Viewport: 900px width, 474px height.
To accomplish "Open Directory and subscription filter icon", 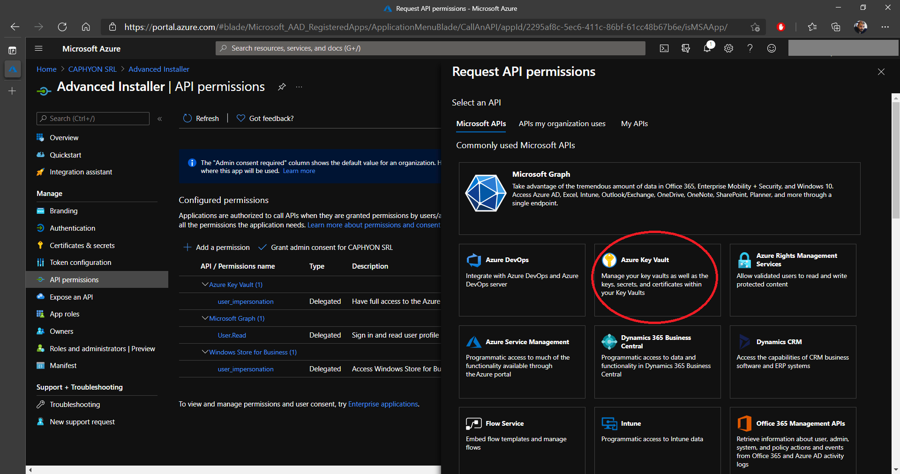I will pos(685,48).
